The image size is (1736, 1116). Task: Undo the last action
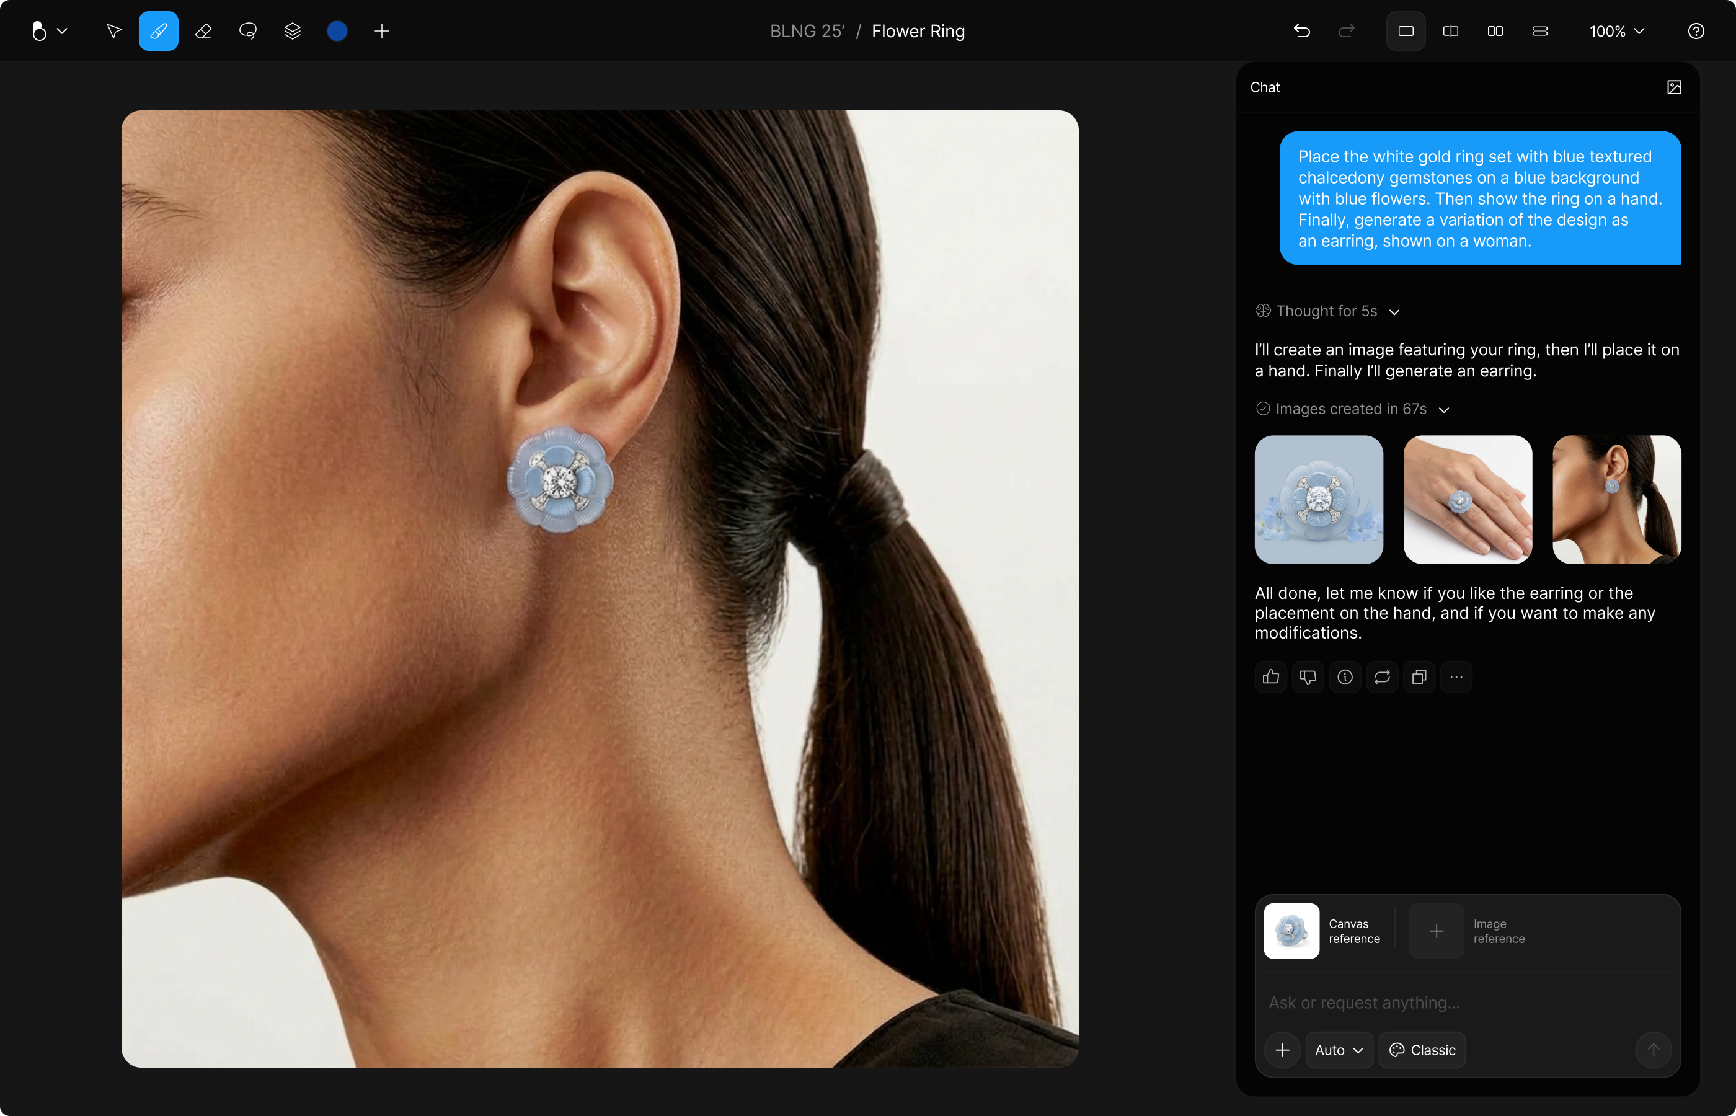point(1302,31)
